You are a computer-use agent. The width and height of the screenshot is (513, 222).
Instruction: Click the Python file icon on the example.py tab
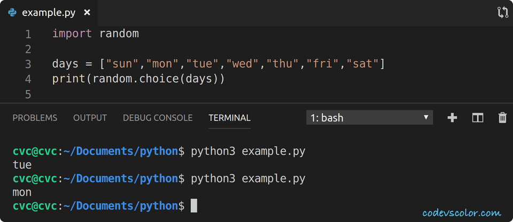click(x=13, y=13)
